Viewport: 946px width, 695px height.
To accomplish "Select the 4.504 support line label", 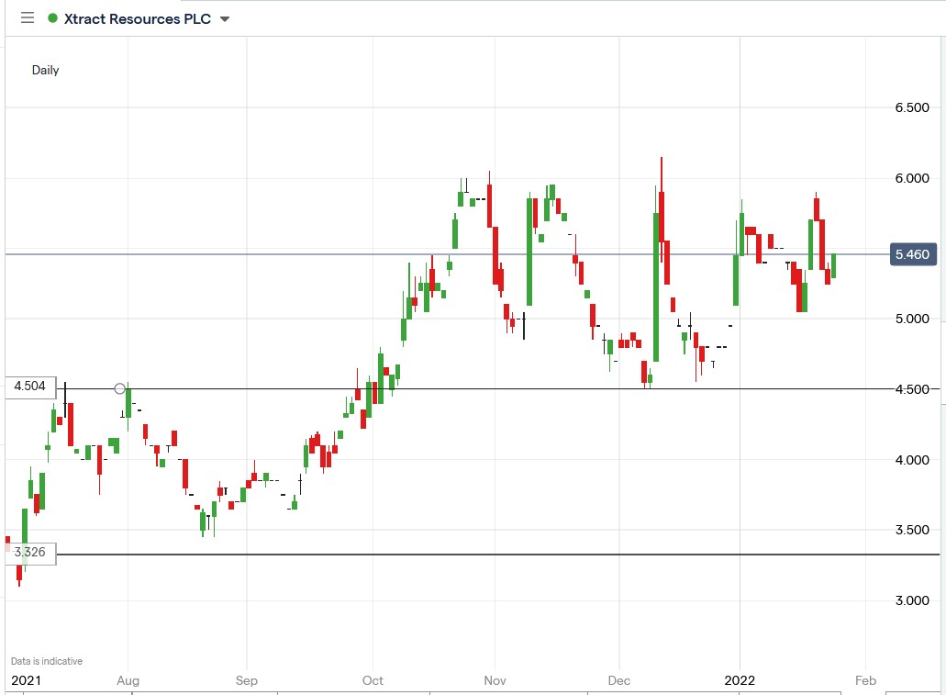I will (x=30, y=387).
